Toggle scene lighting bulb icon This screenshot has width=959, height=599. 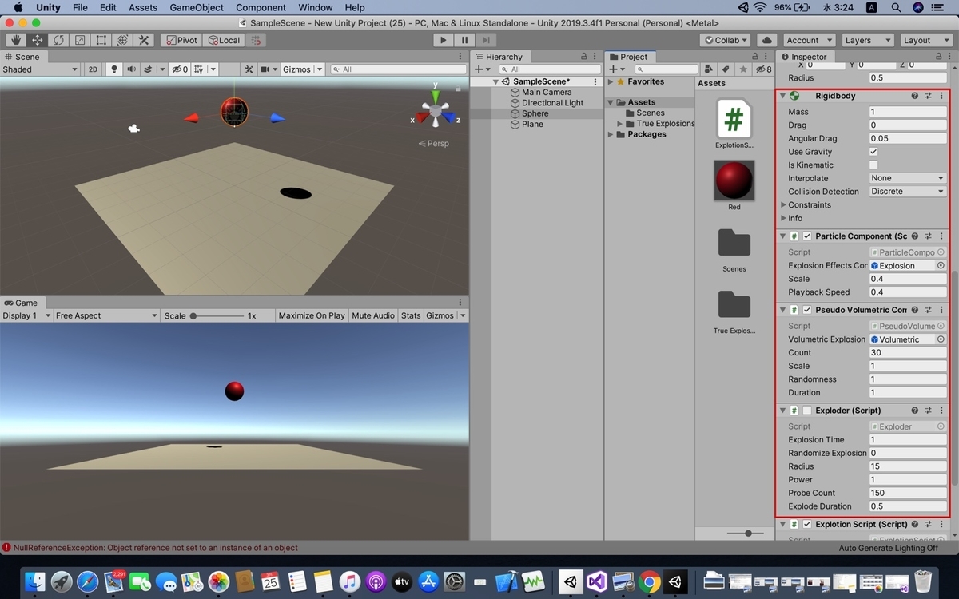point(114,69)
